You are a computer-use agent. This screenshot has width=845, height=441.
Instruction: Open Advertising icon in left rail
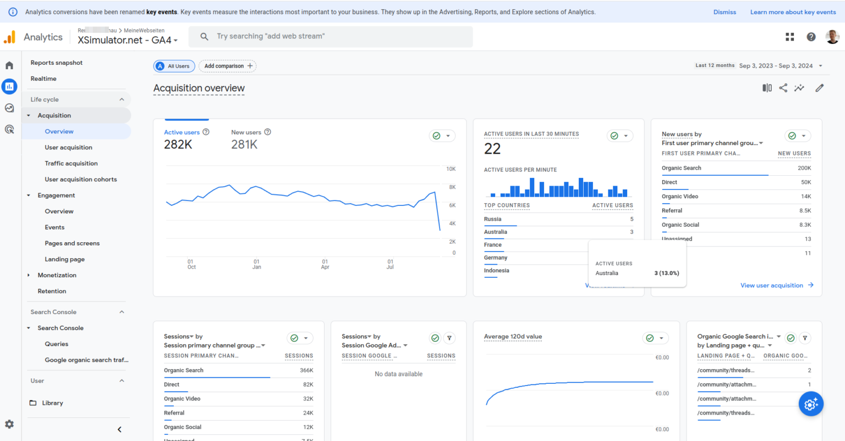click(x=9, y=130)
